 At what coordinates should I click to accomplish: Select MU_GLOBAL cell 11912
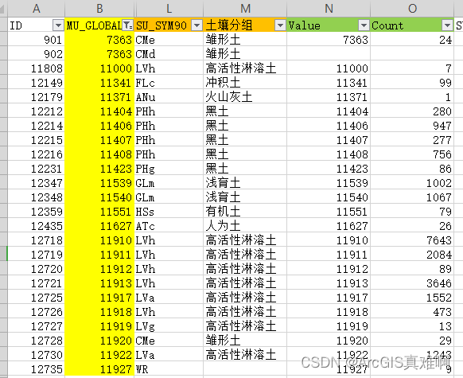click(99, 269)
